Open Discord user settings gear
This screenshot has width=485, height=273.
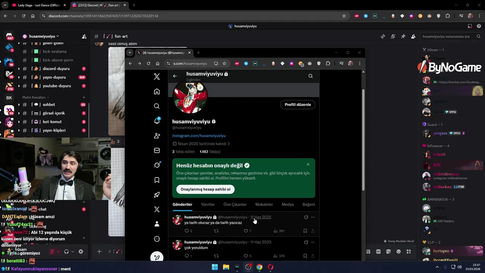click(x=81, y=251)
